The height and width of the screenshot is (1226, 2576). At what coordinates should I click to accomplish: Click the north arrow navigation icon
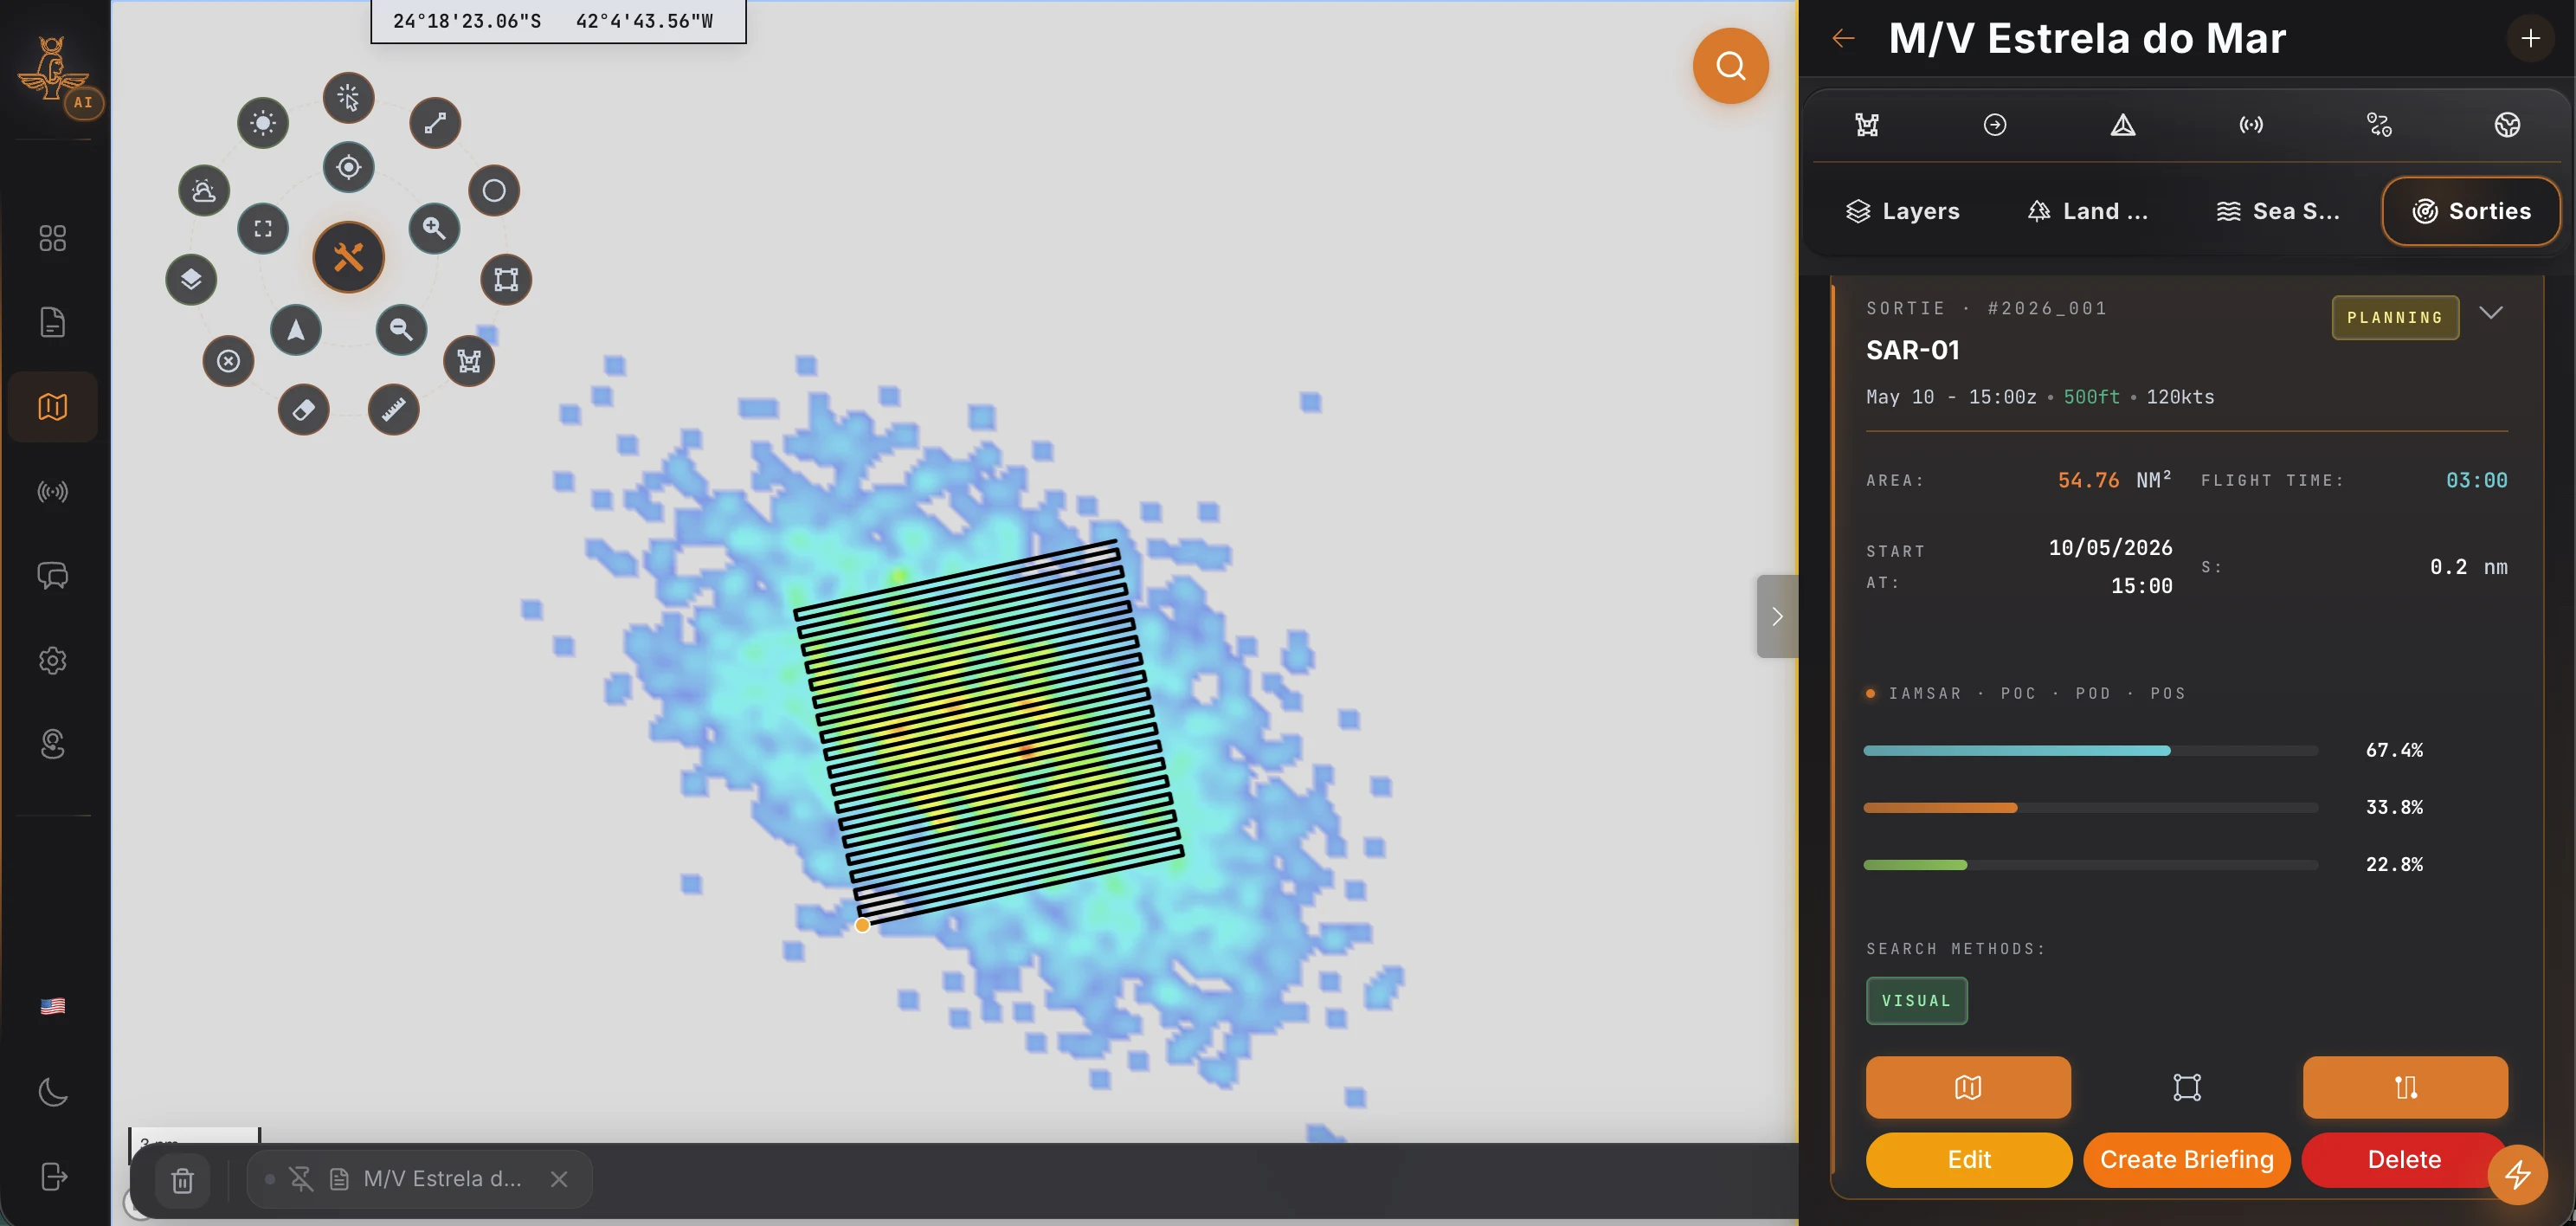pos(296,329)
